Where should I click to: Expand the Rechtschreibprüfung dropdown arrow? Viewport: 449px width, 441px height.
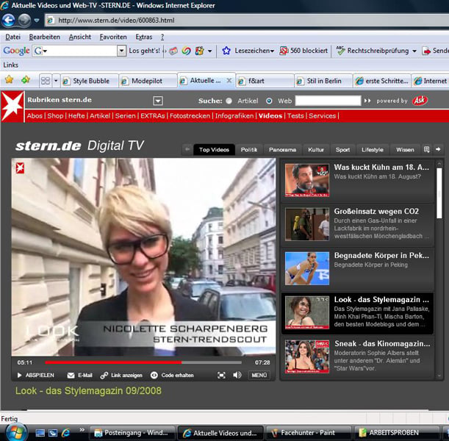coord(414,51)
